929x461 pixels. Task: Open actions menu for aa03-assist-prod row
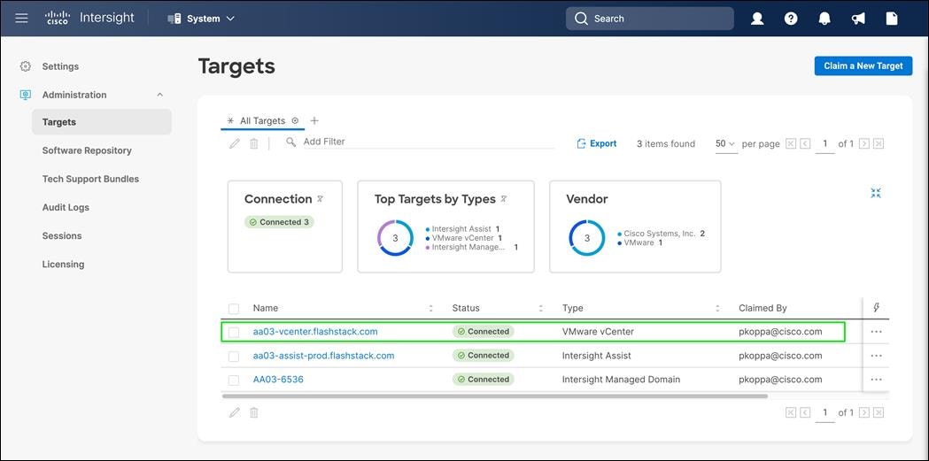(876, 356)
